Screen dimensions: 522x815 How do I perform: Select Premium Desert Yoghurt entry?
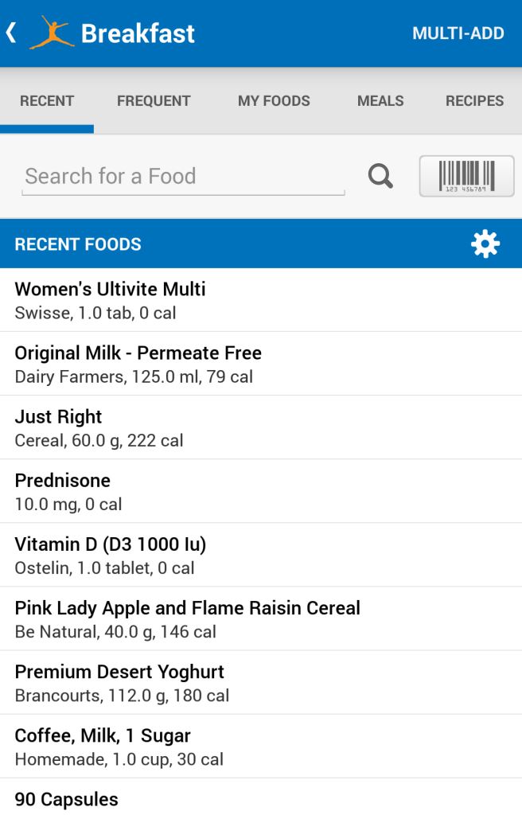261,682
